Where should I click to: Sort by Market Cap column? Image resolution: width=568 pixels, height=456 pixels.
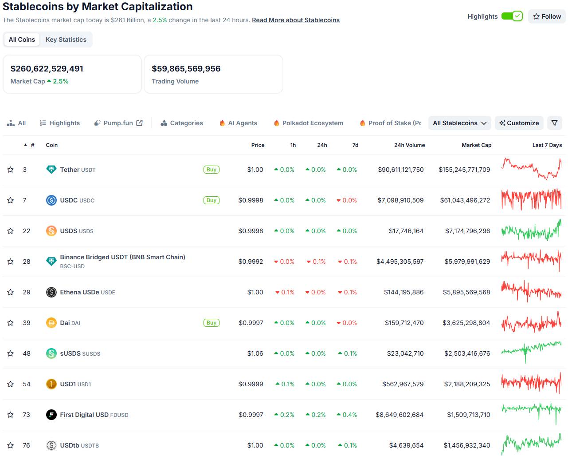click(477, 145)
